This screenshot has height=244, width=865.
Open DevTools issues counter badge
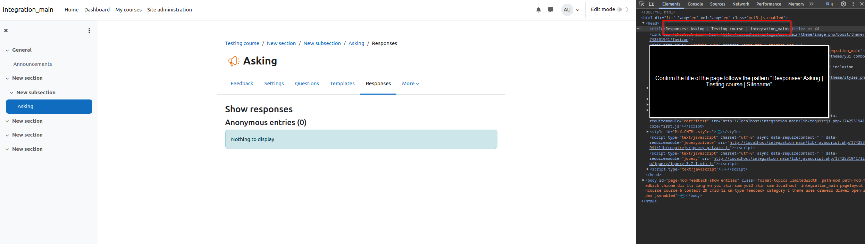tap(829, 4)
